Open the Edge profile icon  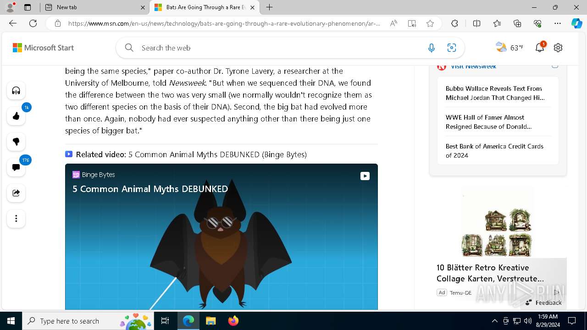pos(10,7)
